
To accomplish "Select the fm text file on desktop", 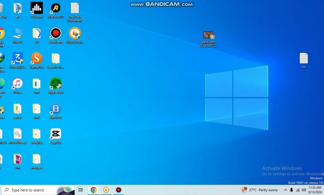I will 304,58.
